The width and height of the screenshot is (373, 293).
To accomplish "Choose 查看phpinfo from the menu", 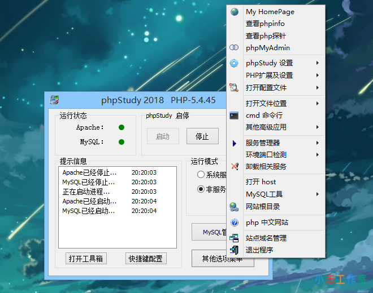I will click(x=265, y=24).
